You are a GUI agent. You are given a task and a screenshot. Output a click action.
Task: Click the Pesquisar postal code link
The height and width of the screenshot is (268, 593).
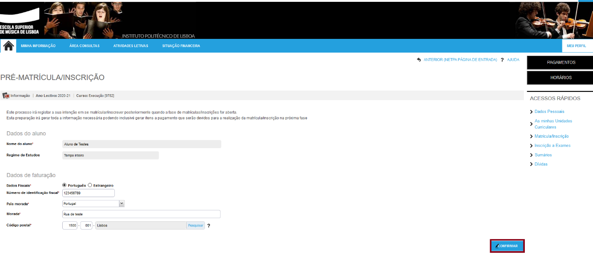(x=196, y=225)
